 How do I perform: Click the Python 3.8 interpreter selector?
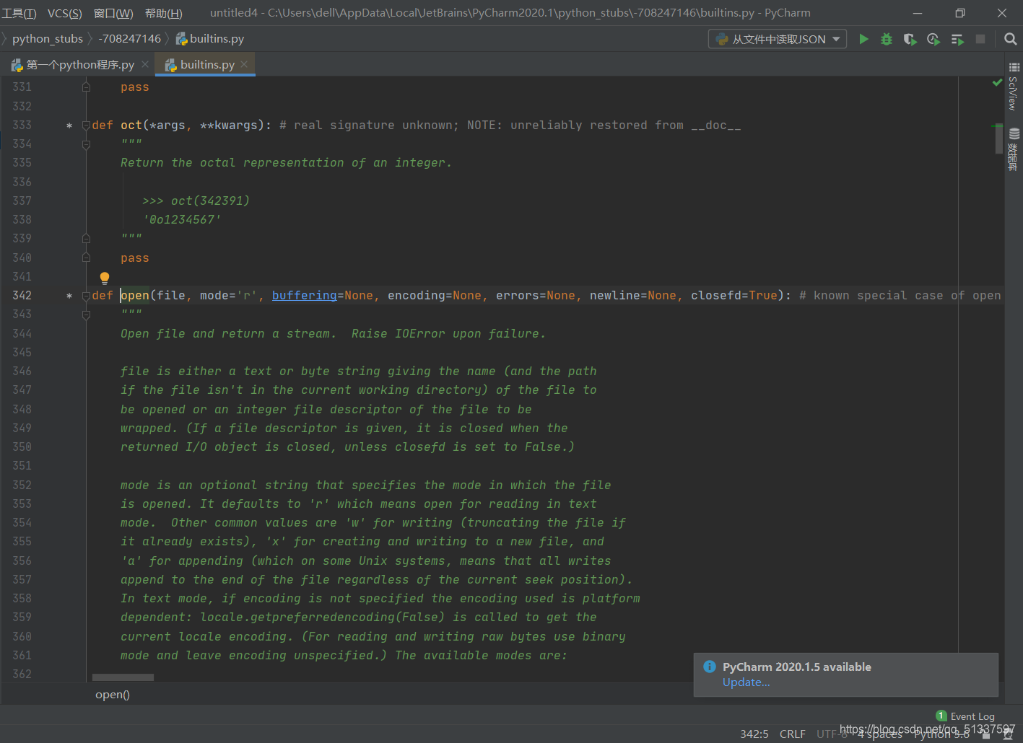coord(942,734)
